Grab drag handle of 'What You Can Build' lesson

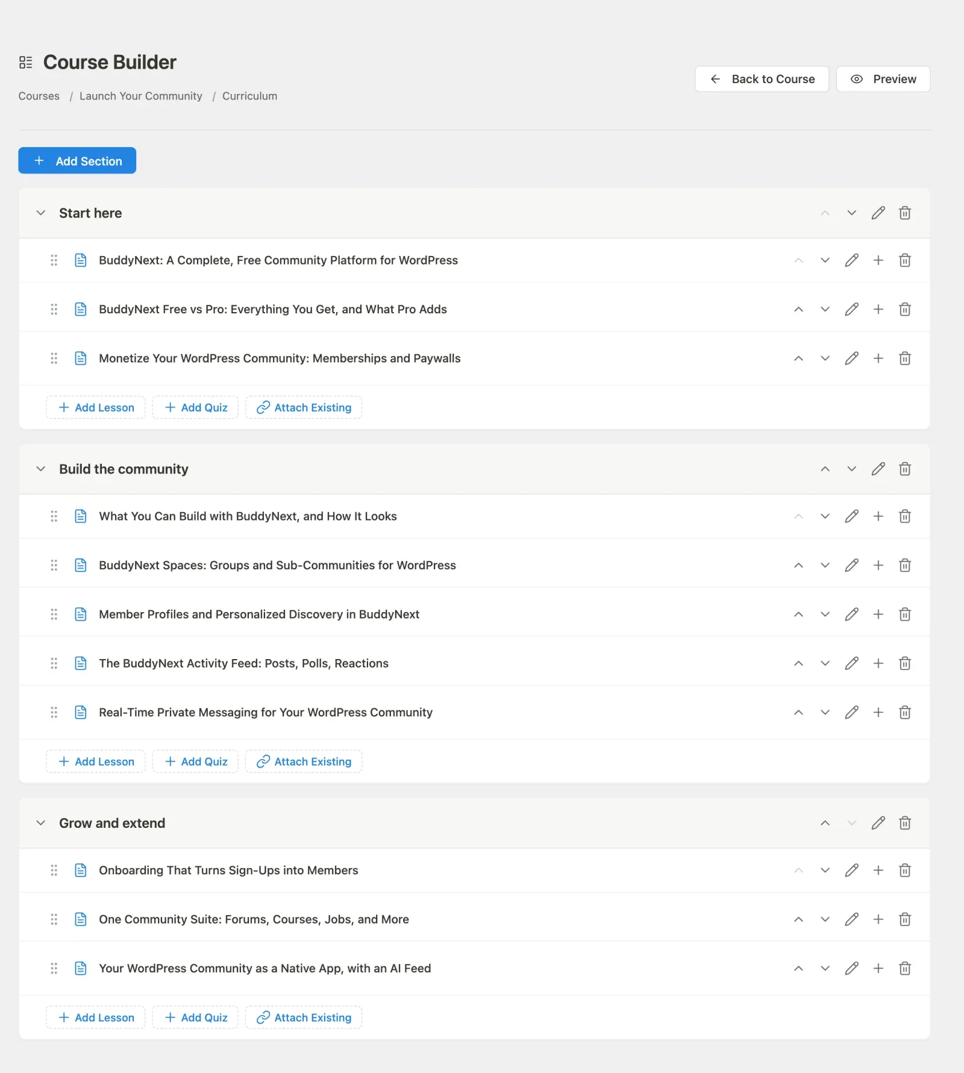54,516
